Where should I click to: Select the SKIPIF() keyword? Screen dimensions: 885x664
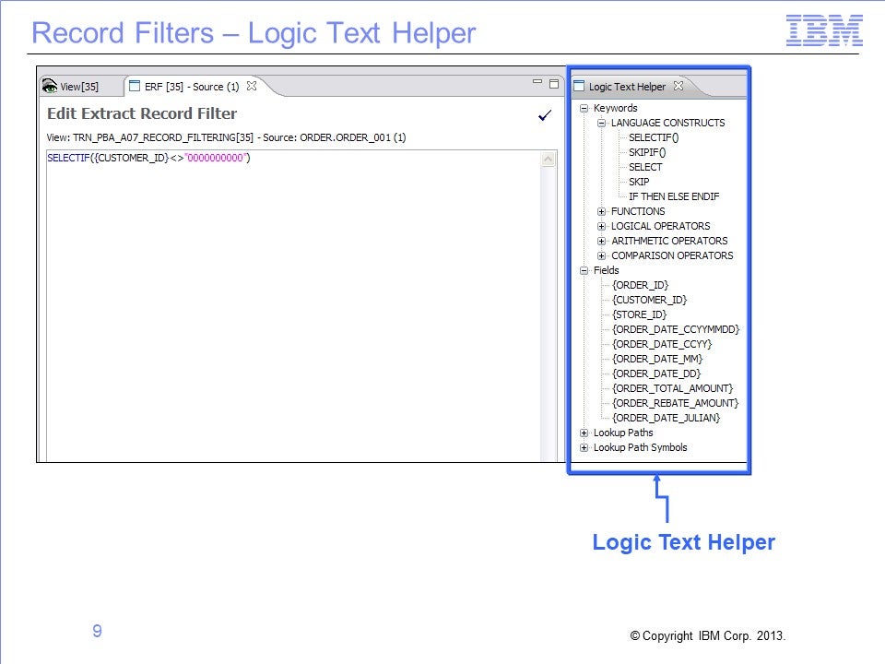click(x=647, y=152)
